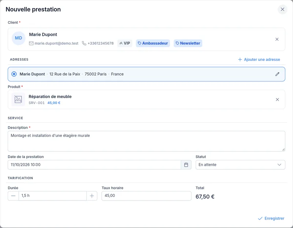Image resolution: width=293 pixels, height=228 pixels.
Task: Click the SRV-001 product code
Action: (x=37, y=103)
